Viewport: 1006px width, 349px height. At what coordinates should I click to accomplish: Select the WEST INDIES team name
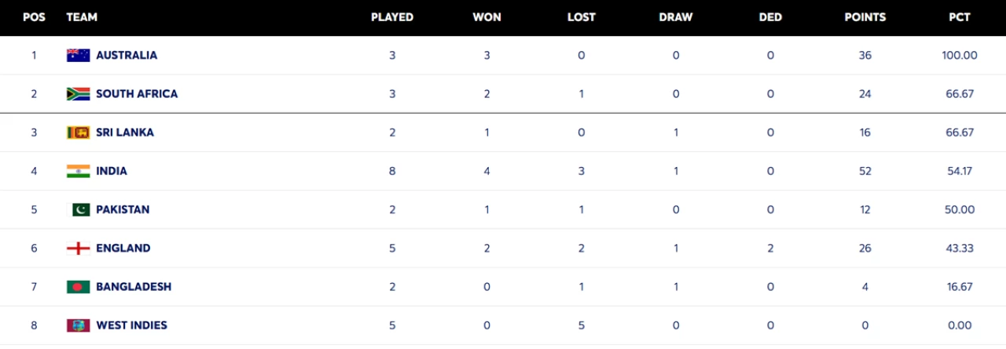(131, 325)
